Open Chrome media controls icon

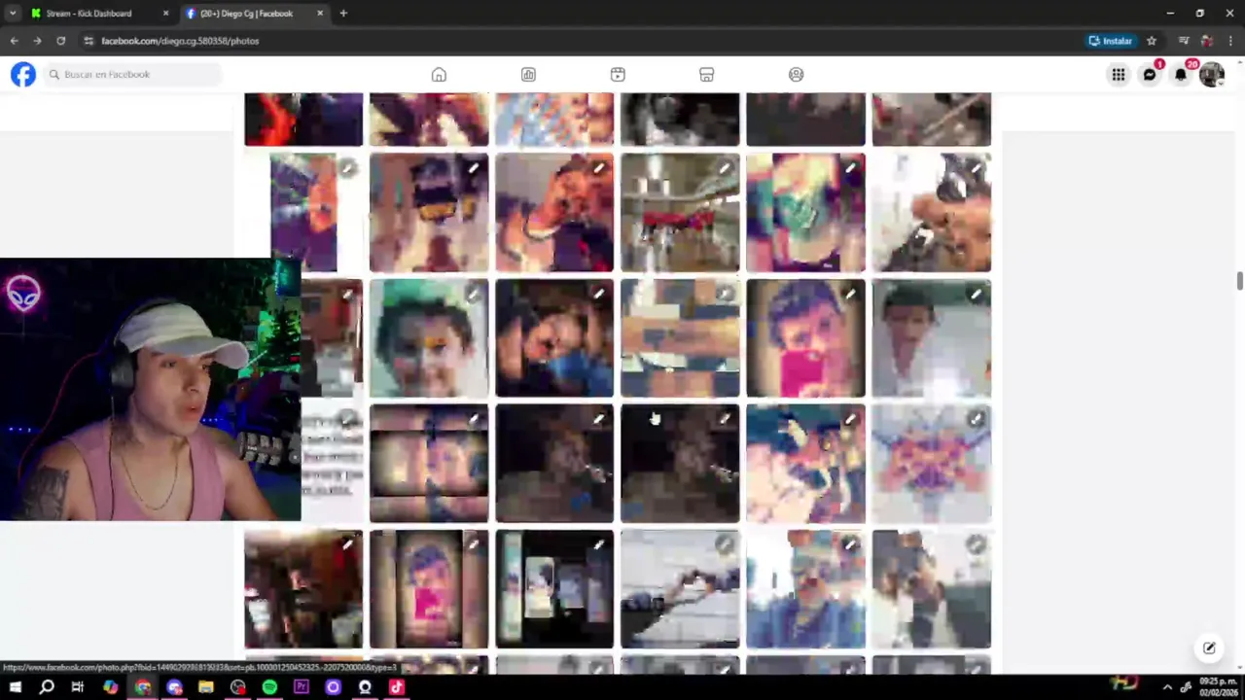pos(1184,41)
